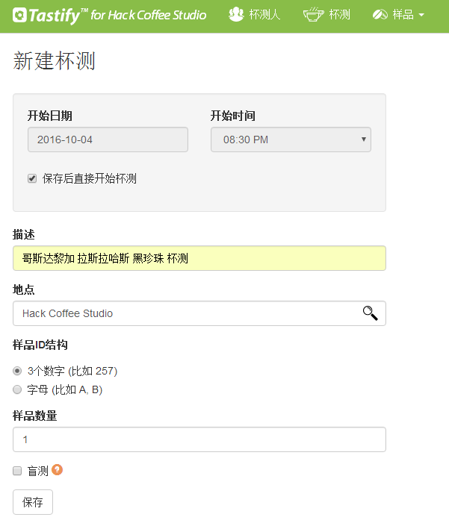
Task: Click the Tastify logo icon
Action: (x=19, y=15)
